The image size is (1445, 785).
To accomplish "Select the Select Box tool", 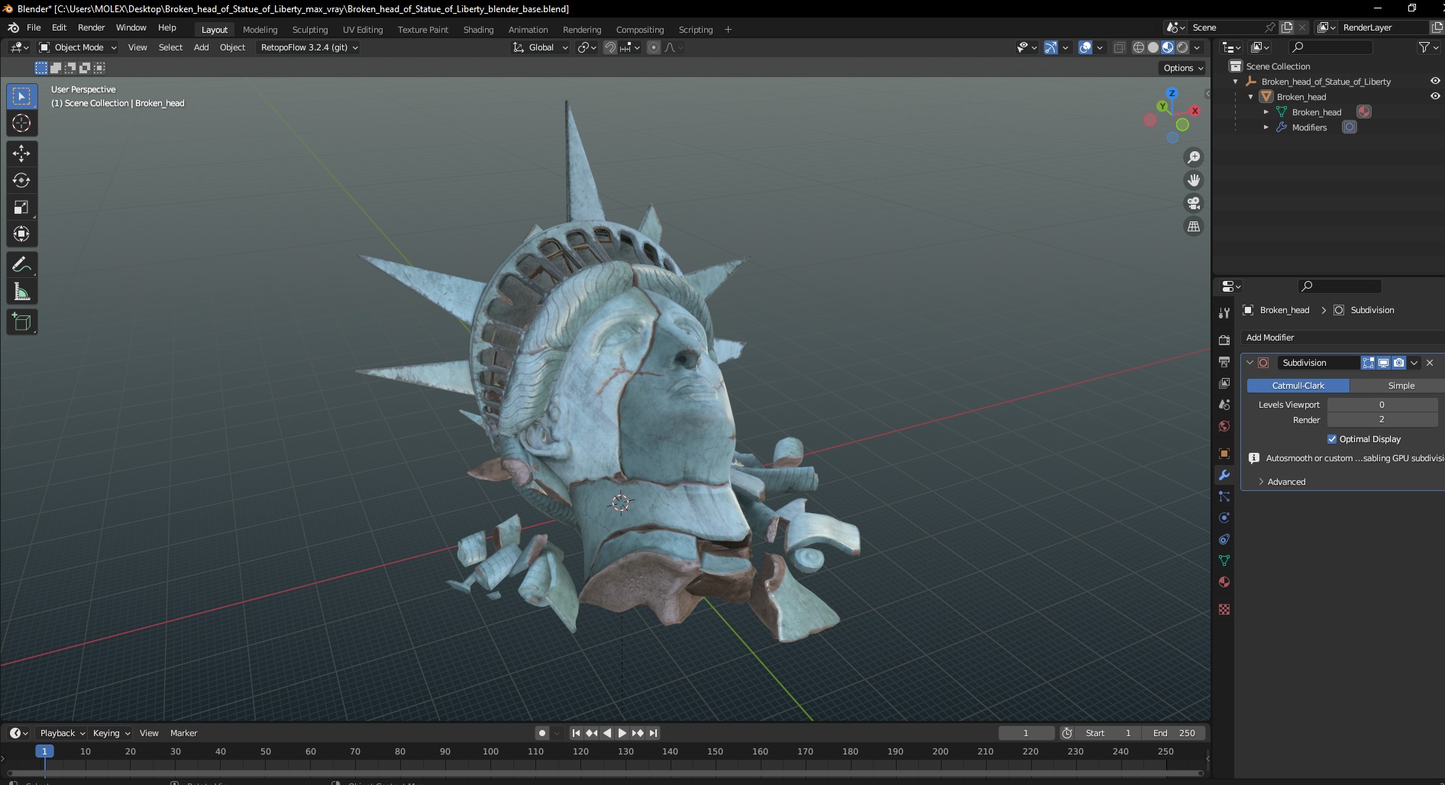I will coord(21,96).
